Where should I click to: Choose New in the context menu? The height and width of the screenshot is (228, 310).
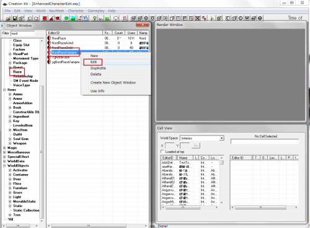[116, 56]
